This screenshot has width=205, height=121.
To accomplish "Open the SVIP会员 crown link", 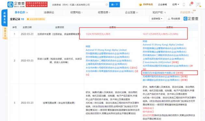I will [146, 5].
